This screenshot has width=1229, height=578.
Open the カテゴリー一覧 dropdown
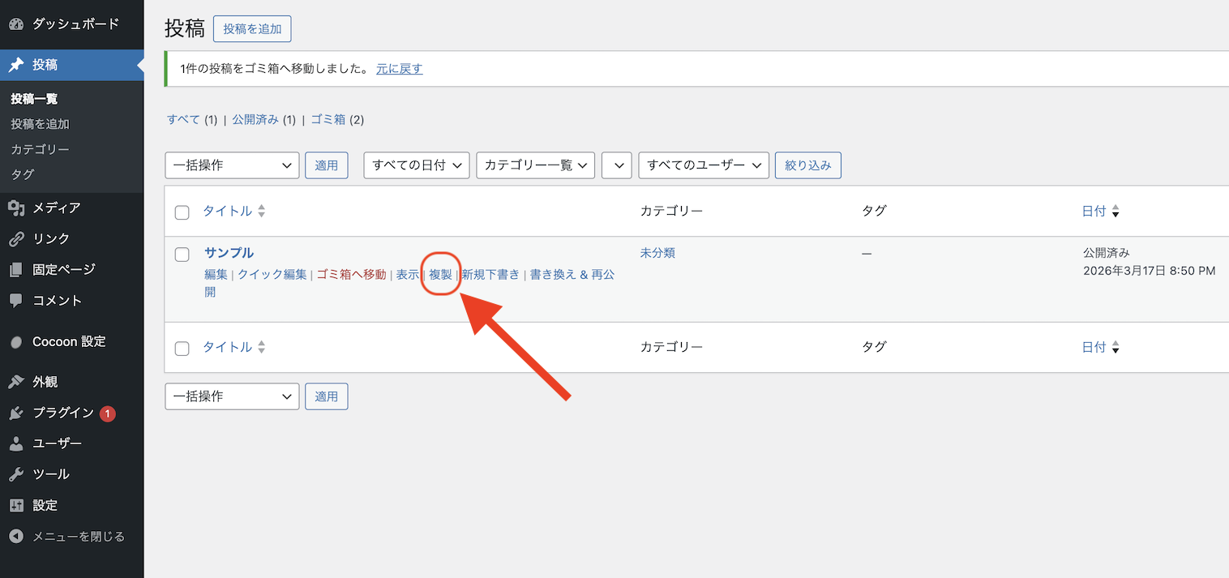[535, 165]
